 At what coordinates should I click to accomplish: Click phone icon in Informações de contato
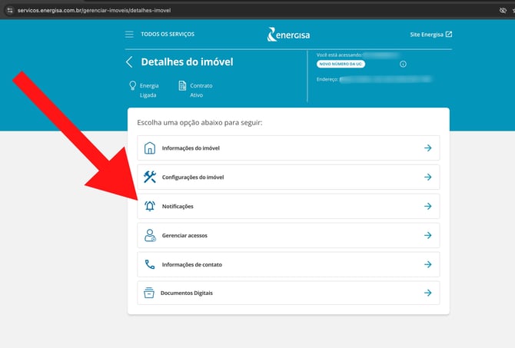[x=150, y=264]
